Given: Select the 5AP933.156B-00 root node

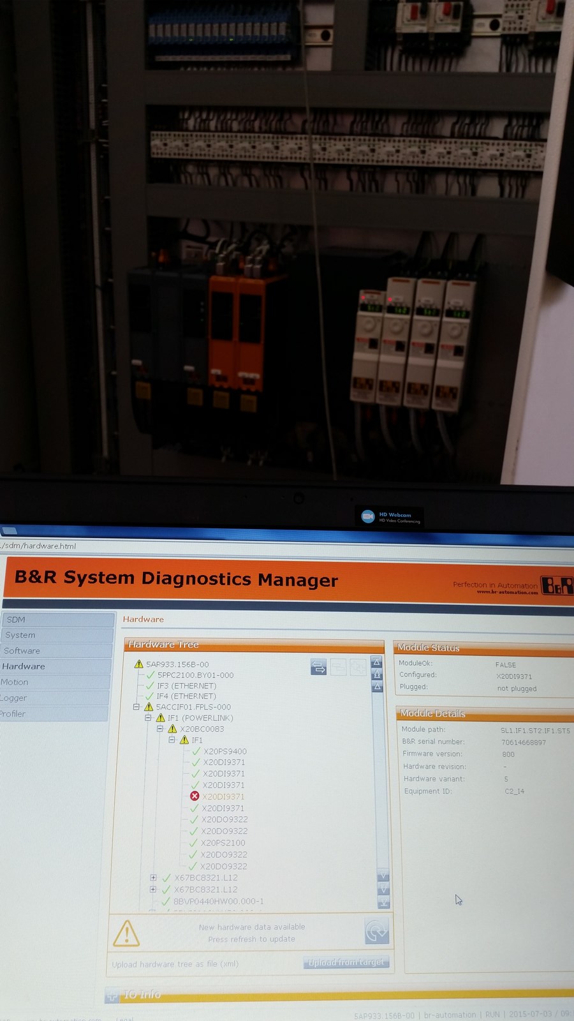Looking at the screenshot, I should coord(177,664).
